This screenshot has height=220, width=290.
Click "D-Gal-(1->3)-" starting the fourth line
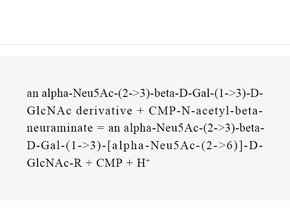[x=66, y=146]
